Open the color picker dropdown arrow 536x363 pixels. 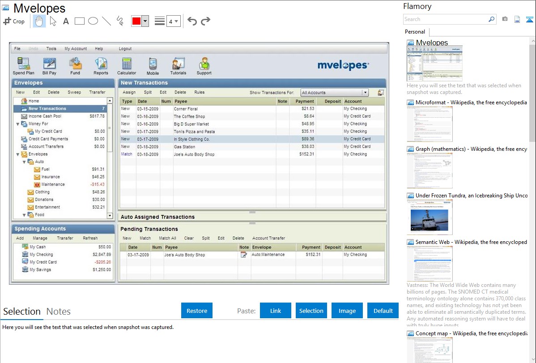coord(145,21)
